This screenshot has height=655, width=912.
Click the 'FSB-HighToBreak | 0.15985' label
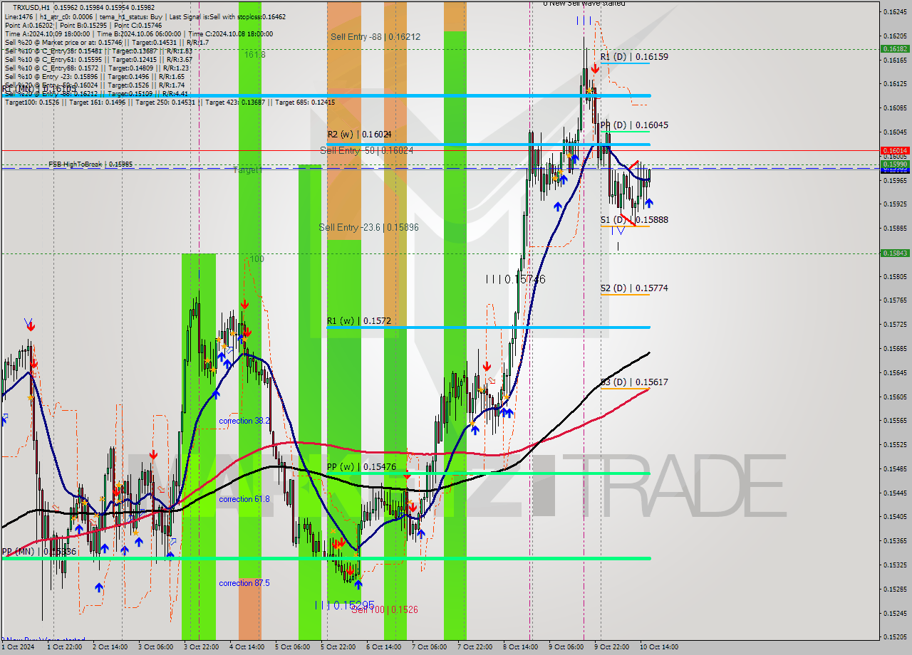pyautogui.click(x=90, y=164)
